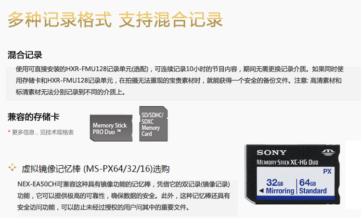Click the Mirroring arrow indicator on card
The image size is (361, 219).
pyautogui.click(x=261, y=191)
